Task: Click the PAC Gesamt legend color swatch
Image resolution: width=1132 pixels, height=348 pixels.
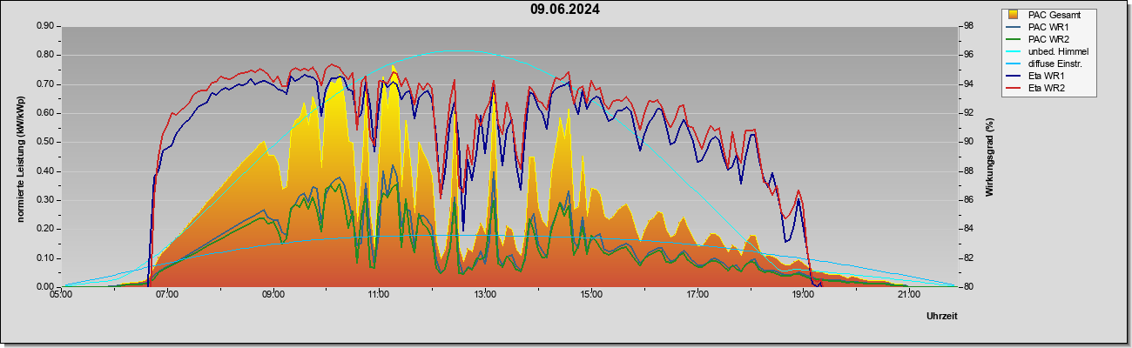Action: click(1014, 15)
